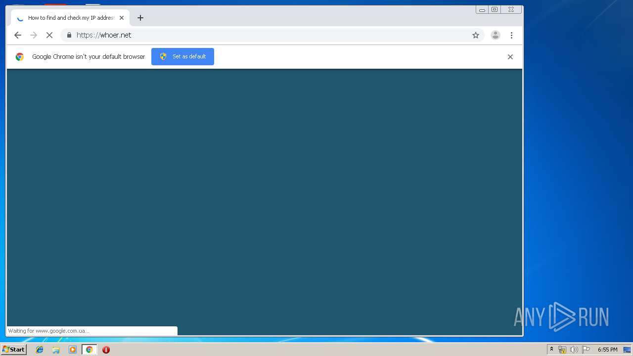Click the Show desktop button
This screenshot has width=633, height=356.
[628, 350]
